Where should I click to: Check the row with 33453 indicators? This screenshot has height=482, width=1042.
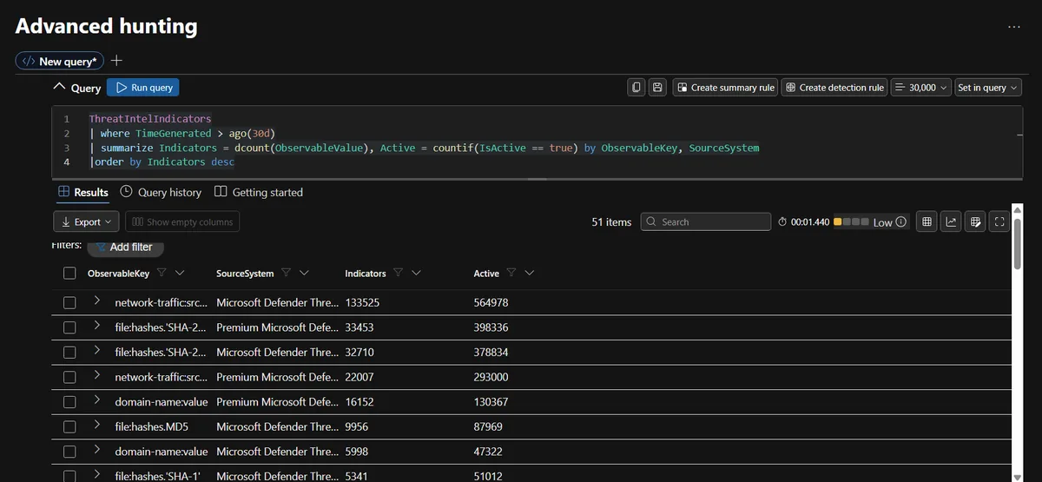click(69, 327)
